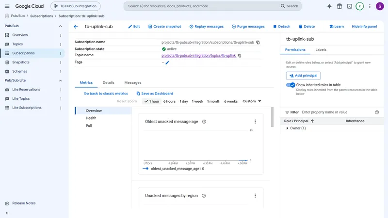Collapse the left sidebar with bottom arrow
This screenshot has width=388, height=218.
7,213
